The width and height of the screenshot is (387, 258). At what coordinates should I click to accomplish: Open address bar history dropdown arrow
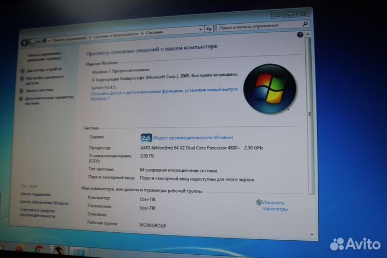pos(200,30)
